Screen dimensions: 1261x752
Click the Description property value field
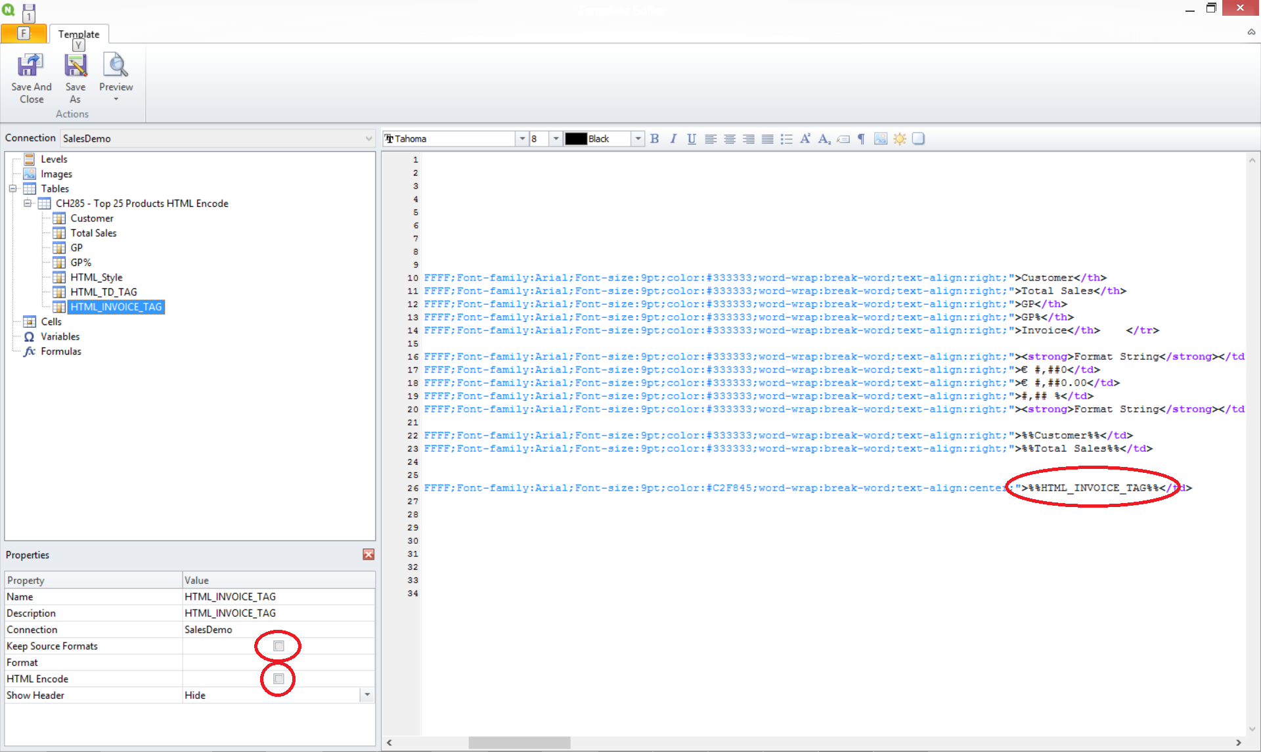point(278,613)
